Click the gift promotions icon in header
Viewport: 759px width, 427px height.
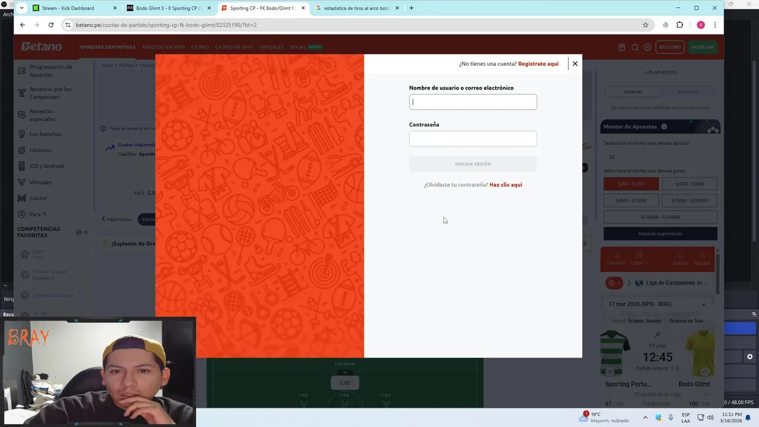click(621, 47)
